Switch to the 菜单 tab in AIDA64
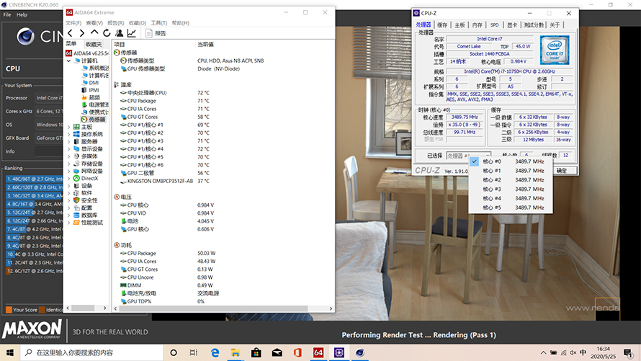 pos(71,44)
